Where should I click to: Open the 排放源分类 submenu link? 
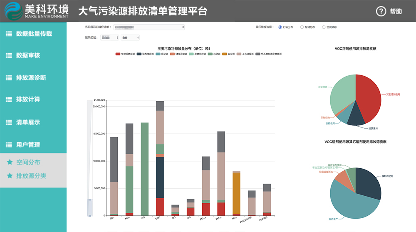click(x=31, y=176)
